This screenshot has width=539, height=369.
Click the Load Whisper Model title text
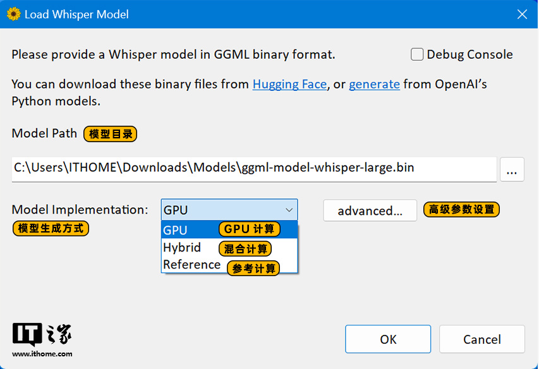[76, 14]
